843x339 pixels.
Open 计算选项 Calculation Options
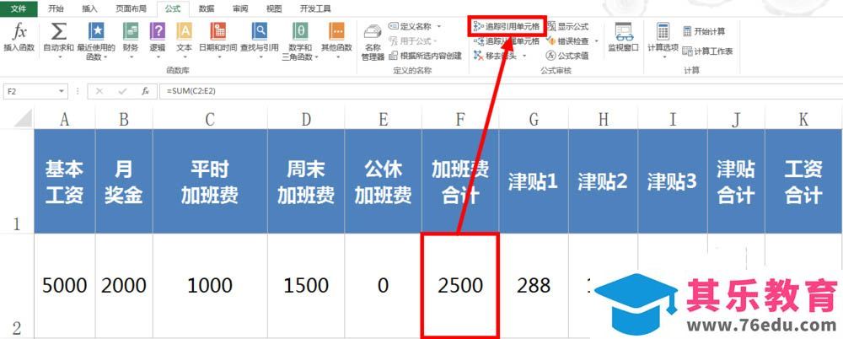[663, 40]
